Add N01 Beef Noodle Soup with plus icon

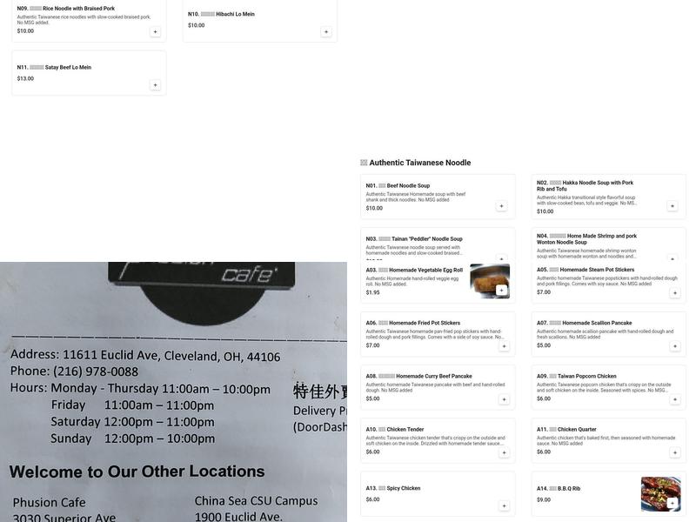(501, 204)
